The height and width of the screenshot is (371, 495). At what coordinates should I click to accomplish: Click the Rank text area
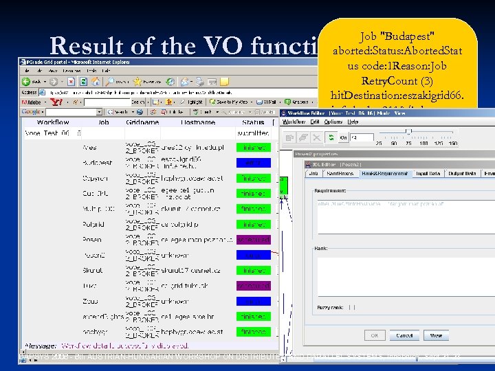406,277
